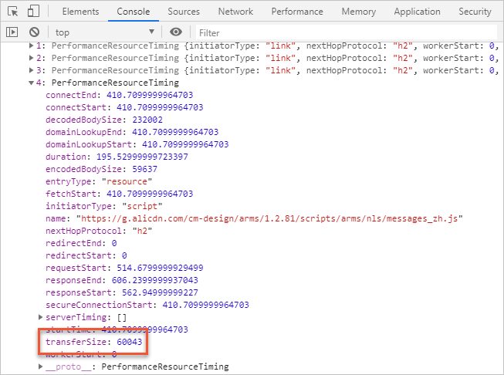Image resolution: width=504 pixels, height=375 pixels.
Task: Click the requestStart value 514.6799999929499
Action: pos(160,268)
